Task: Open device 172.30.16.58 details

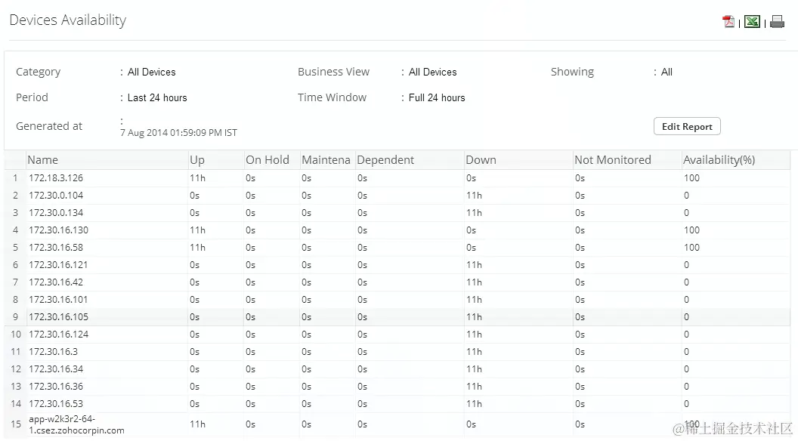Action: coord(56,247)
